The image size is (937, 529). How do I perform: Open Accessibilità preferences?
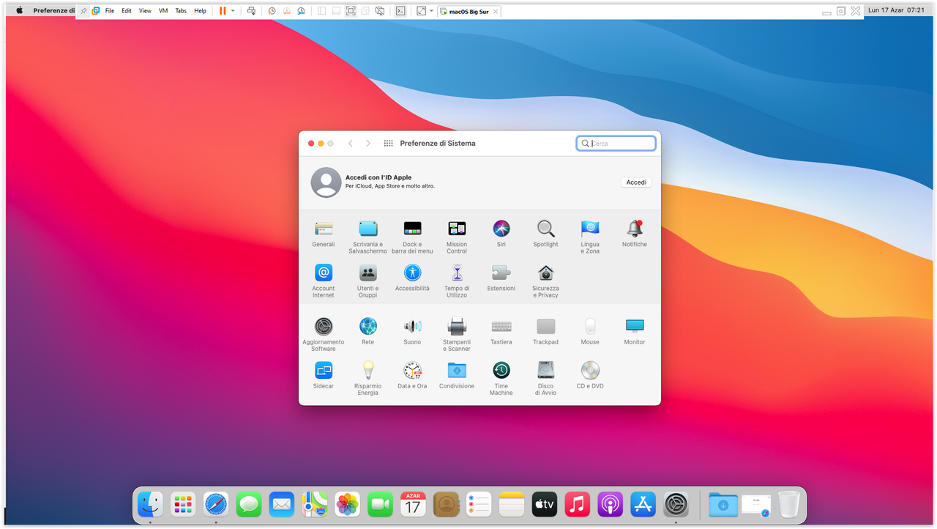412,278
